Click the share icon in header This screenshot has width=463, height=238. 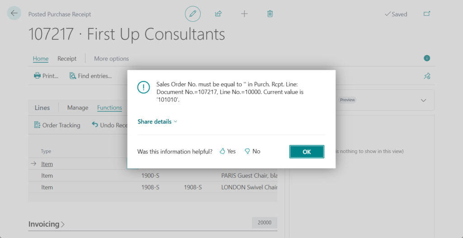pos(218,14)
